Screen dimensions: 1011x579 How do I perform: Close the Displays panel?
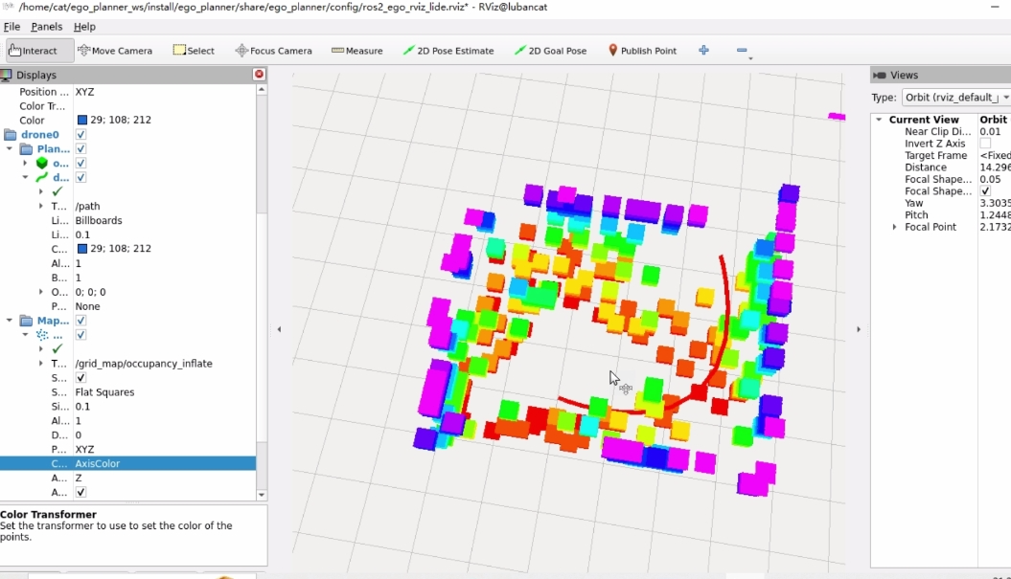click(x=259, y=75)
